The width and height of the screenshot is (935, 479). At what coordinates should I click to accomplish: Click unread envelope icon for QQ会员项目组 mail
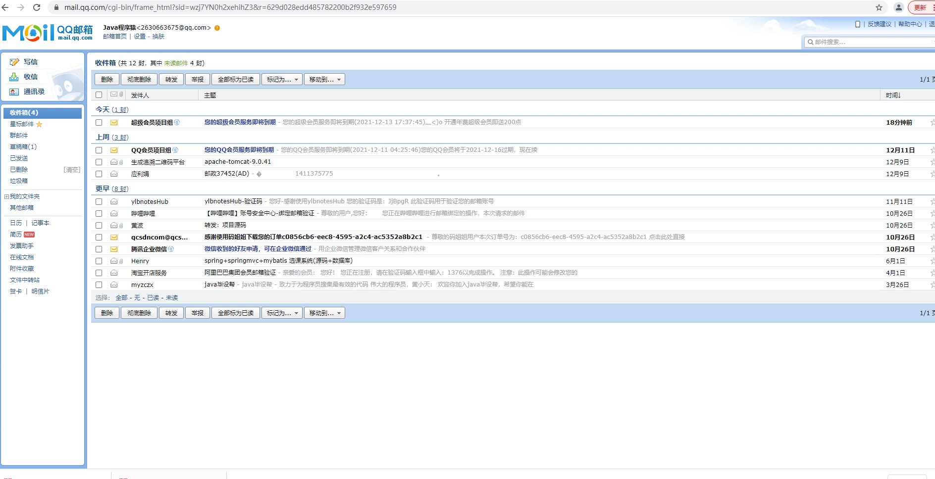(x=114, y=150)
